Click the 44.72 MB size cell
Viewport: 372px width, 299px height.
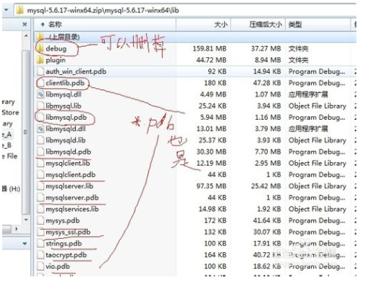pyautogui.click(x=211, y=60)
